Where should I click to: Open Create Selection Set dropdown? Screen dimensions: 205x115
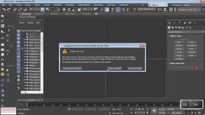click(x=146, y=9)
